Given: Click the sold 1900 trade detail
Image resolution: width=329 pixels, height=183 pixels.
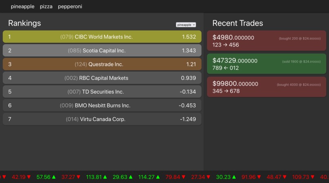Looking at the screenshot, I should [x=301, y=62].
